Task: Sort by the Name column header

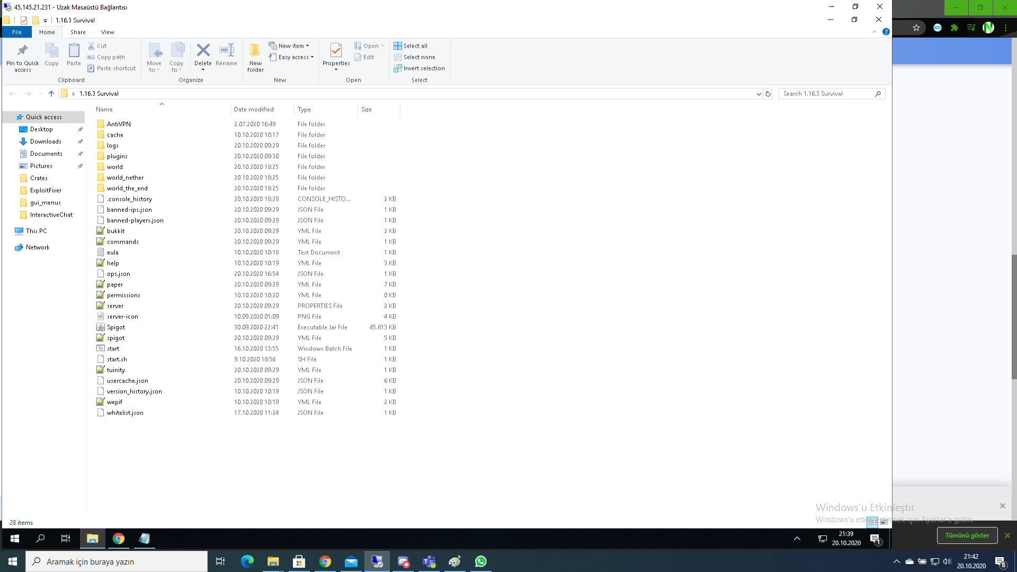Action: pos(162,110)
